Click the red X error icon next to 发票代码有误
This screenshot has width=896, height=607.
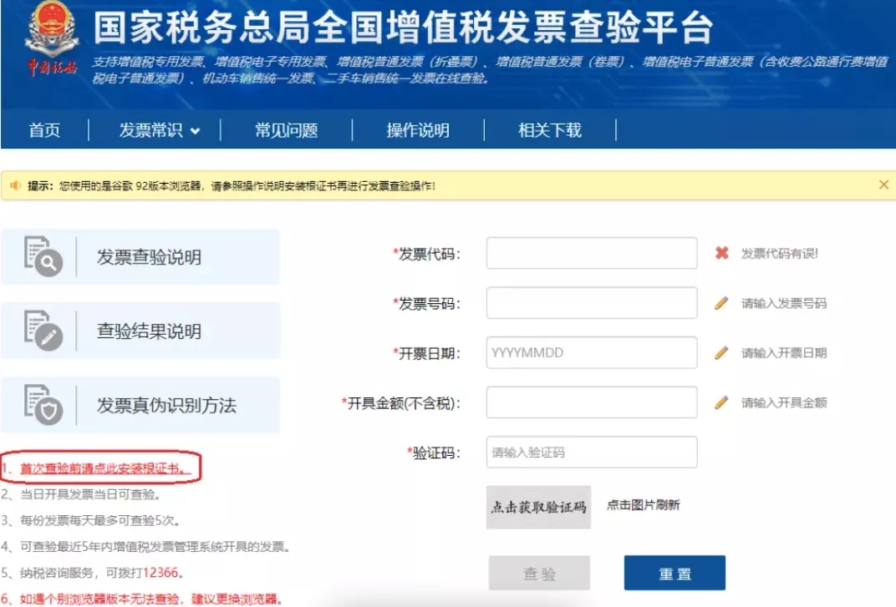(721, 253)
